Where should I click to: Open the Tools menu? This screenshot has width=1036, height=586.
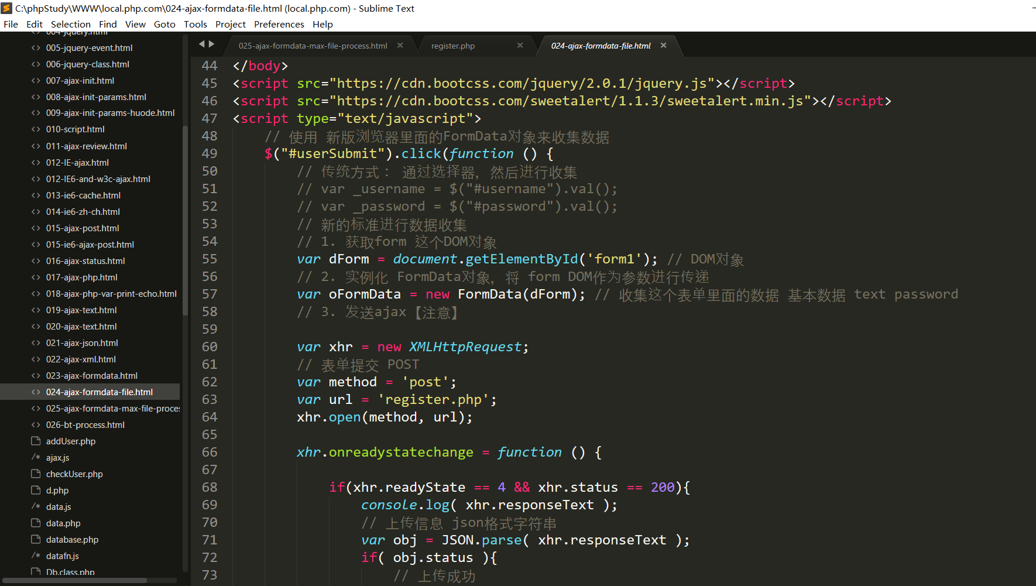click(x=195, y=24)
